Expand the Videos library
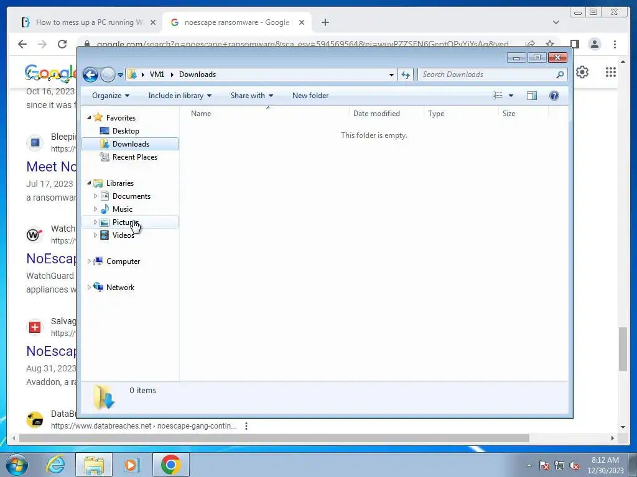This screenshot has width=637, height=477. 95,235
